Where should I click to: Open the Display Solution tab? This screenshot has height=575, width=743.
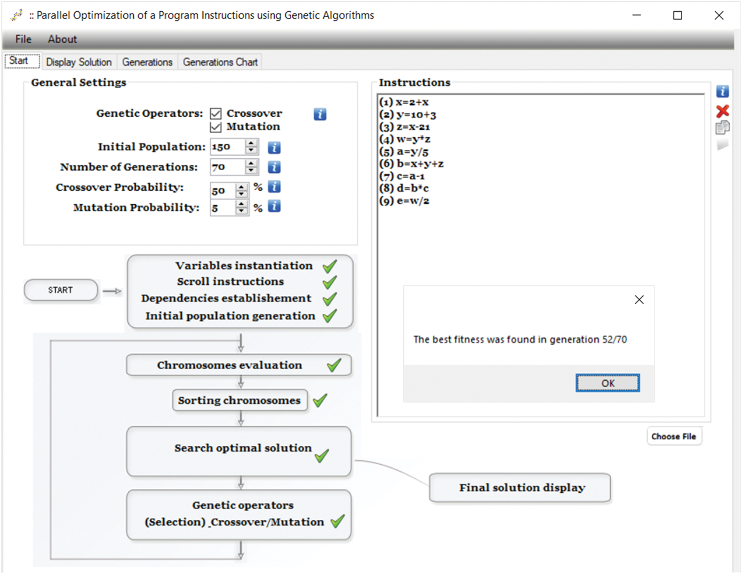(79, 62)
